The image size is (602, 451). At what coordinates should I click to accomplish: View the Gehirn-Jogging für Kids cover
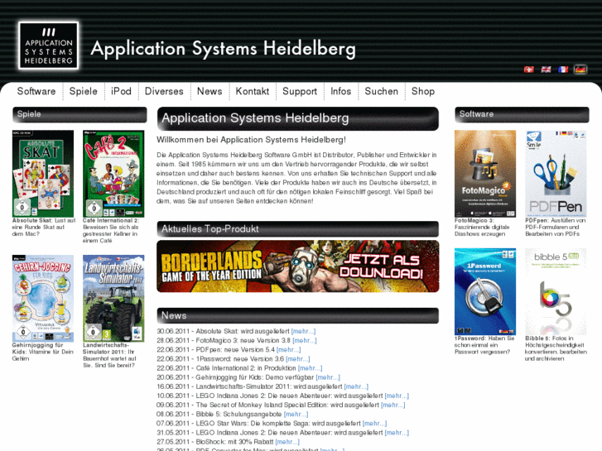pos(43,298)
